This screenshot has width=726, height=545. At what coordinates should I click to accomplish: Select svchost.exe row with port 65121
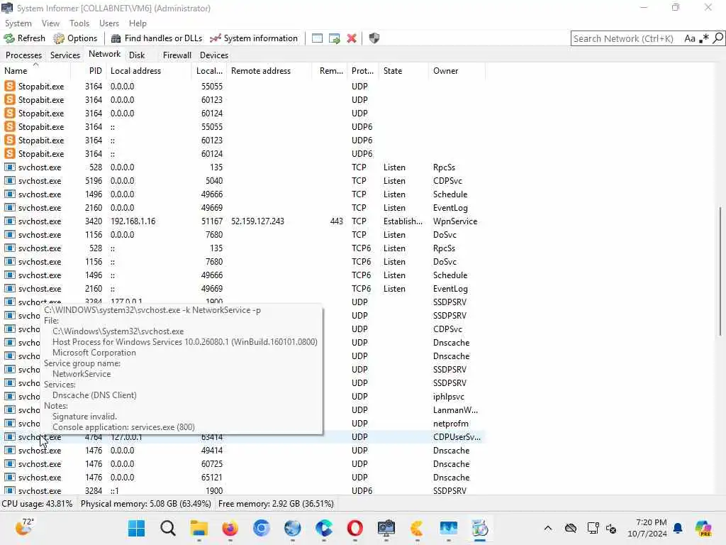click(x=242, y=478)
